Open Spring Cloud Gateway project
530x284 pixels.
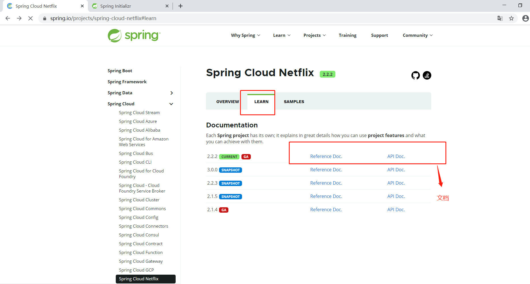[141, 261]
